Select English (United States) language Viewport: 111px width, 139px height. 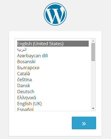pos(53,44)
